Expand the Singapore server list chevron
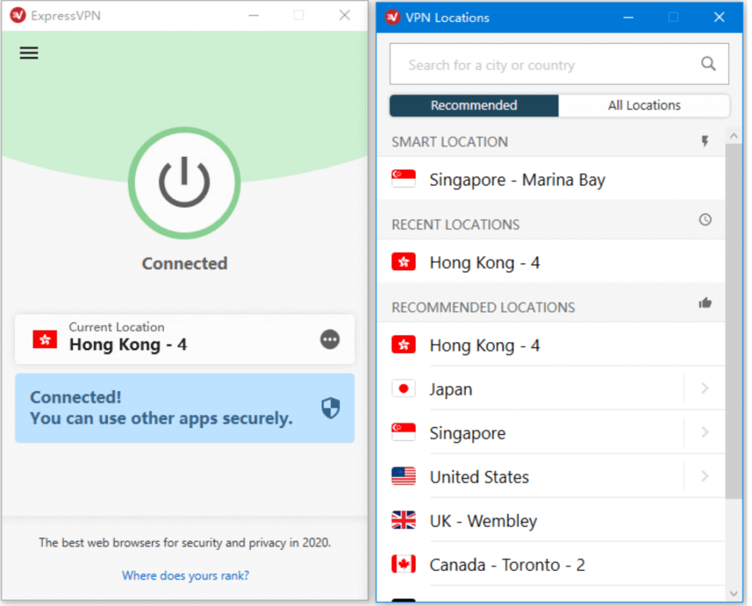Image resolution: width=752 pixels, height=606 pixels. [x=704, y=433]
